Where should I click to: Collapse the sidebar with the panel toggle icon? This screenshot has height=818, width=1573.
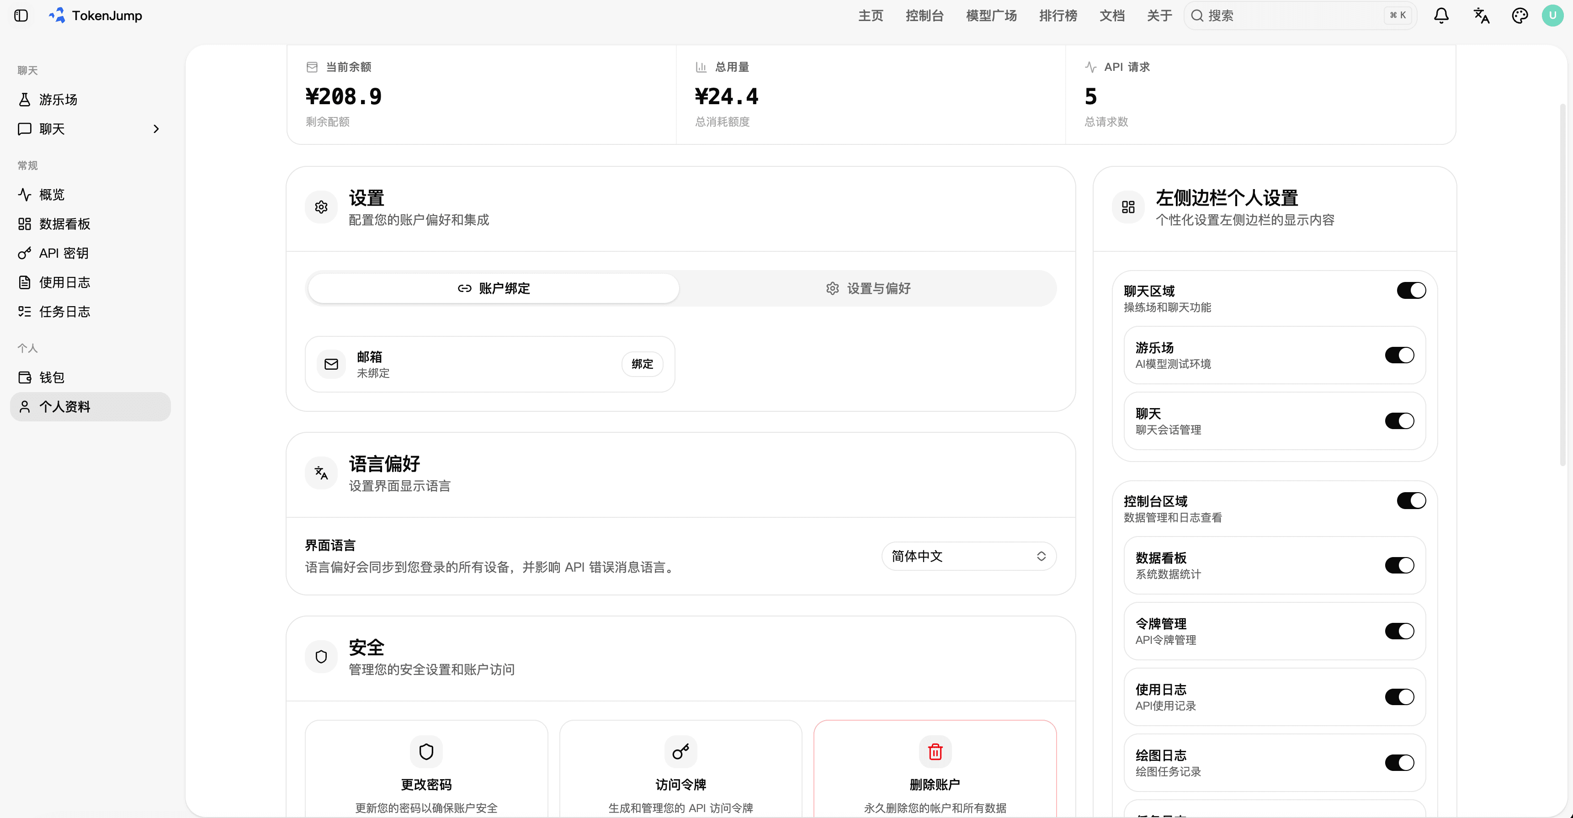coord(21,15)
